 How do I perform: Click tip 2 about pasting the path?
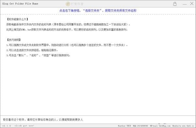(32, 50)
